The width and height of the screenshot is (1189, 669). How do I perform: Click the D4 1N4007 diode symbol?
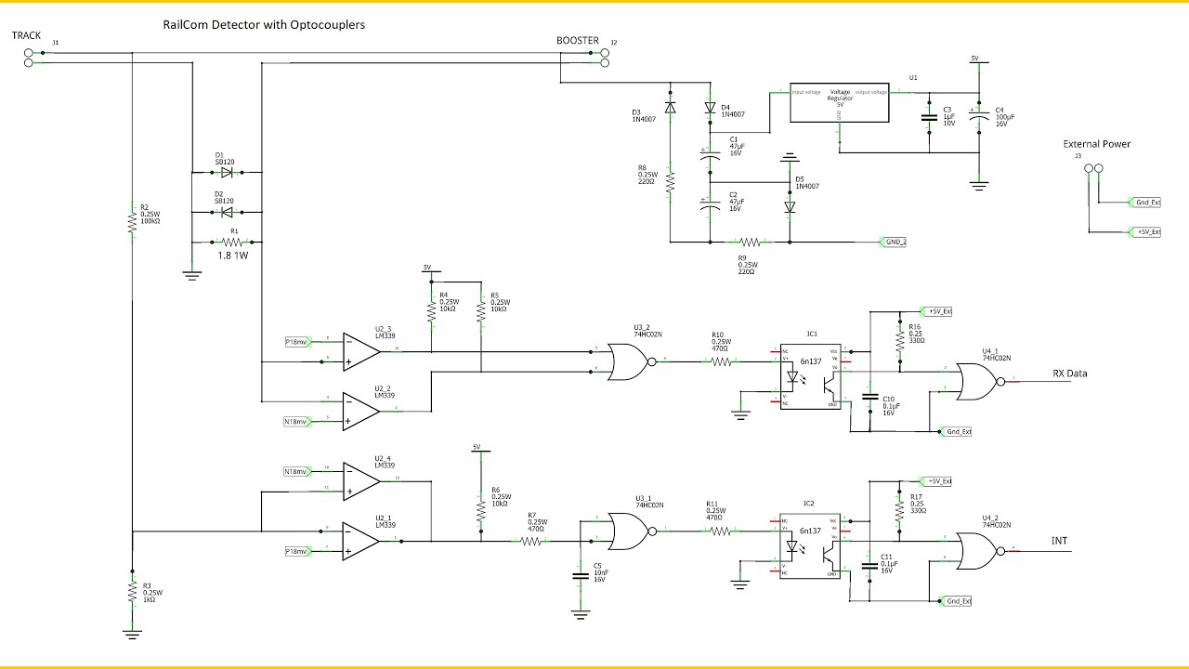(x=710, y=108)
